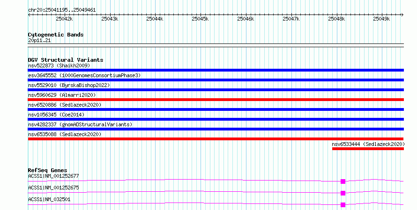Select the blue bar under nsv5529010
417x210 pixels.
216,90
